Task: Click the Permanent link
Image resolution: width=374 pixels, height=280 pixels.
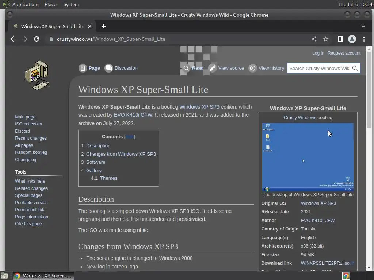Action: 30,210
